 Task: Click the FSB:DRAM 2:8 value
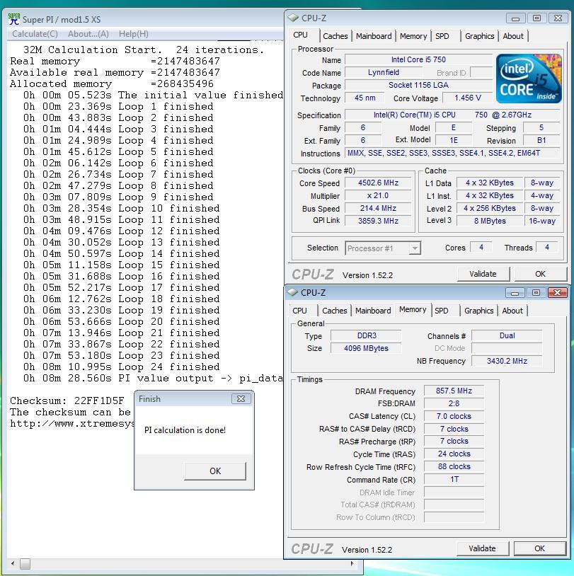454,403
